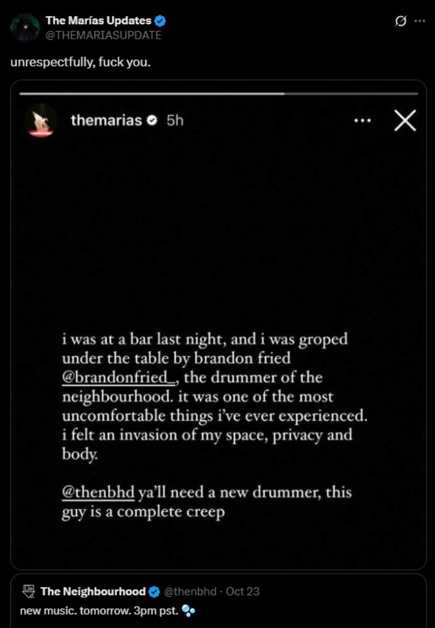This screenshot has width=435, height=628.
Task: Open the story's three-dot menu
Action: (362, 120)
